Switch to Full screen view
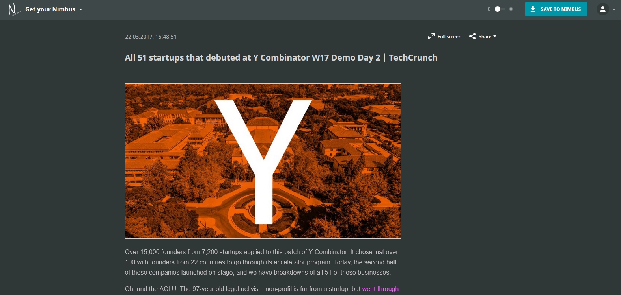Viewport: 621px width, 295px height. tap(445, 36)
